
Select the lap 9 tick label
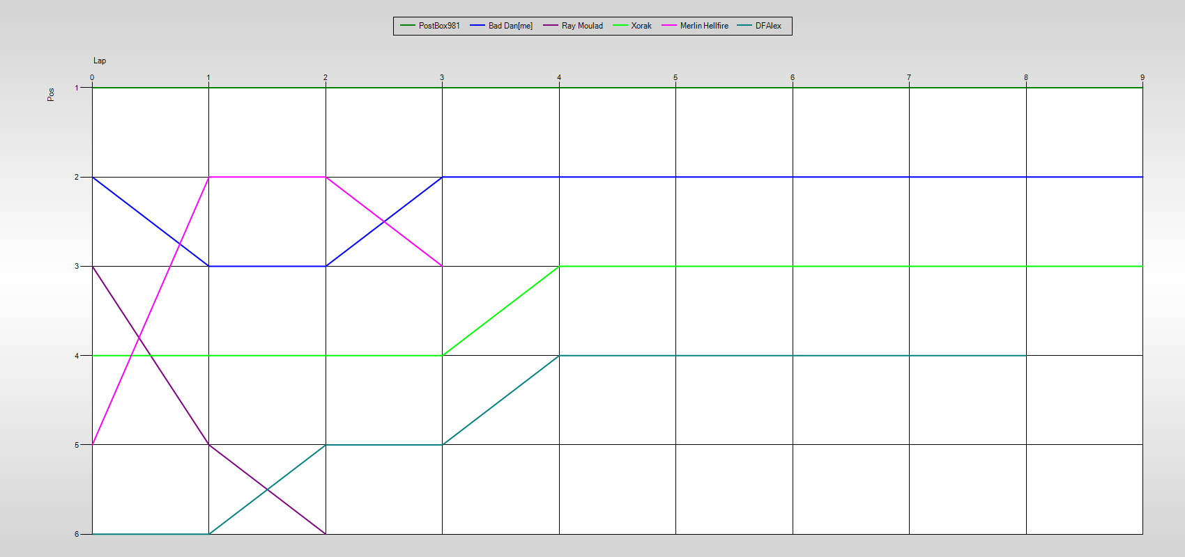1142,77
